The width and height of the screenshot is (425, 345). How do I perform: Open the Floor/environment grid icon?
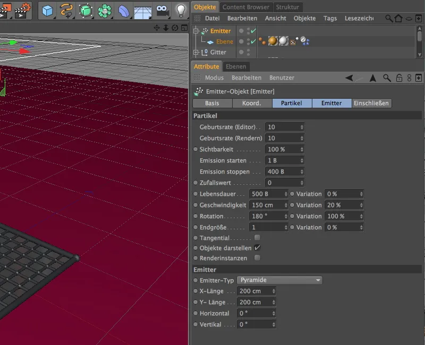tap(143, 12)
